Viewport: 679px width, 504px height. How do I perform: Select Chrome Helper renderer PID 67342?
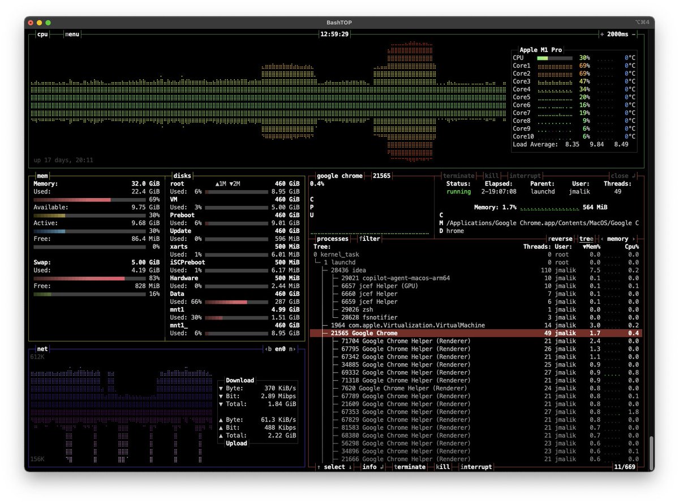475,357
